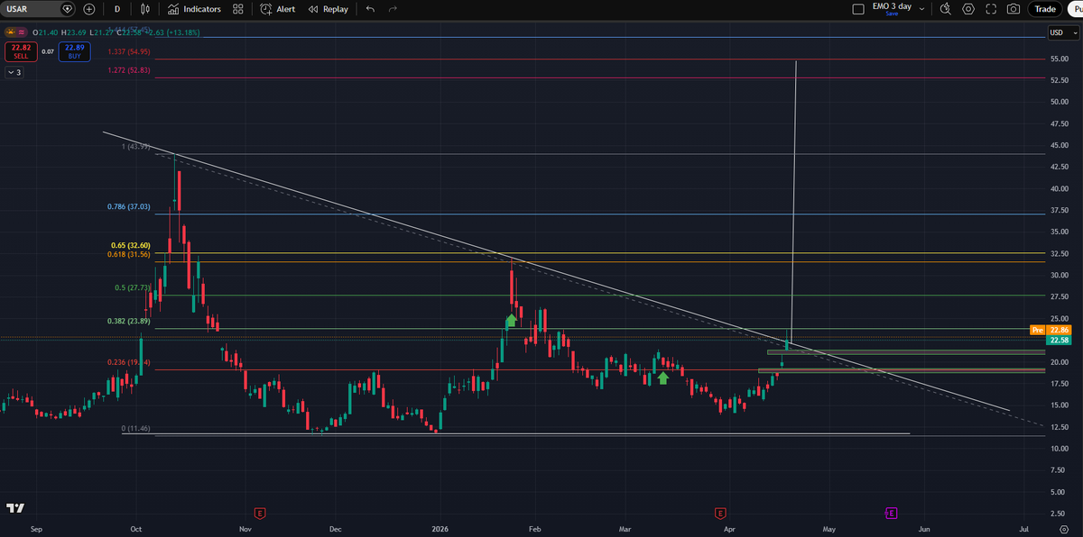The height and width of the screenshot is (537, 1083).
Task: Click the 2026 label on the time axis
Action: point(440,528)
